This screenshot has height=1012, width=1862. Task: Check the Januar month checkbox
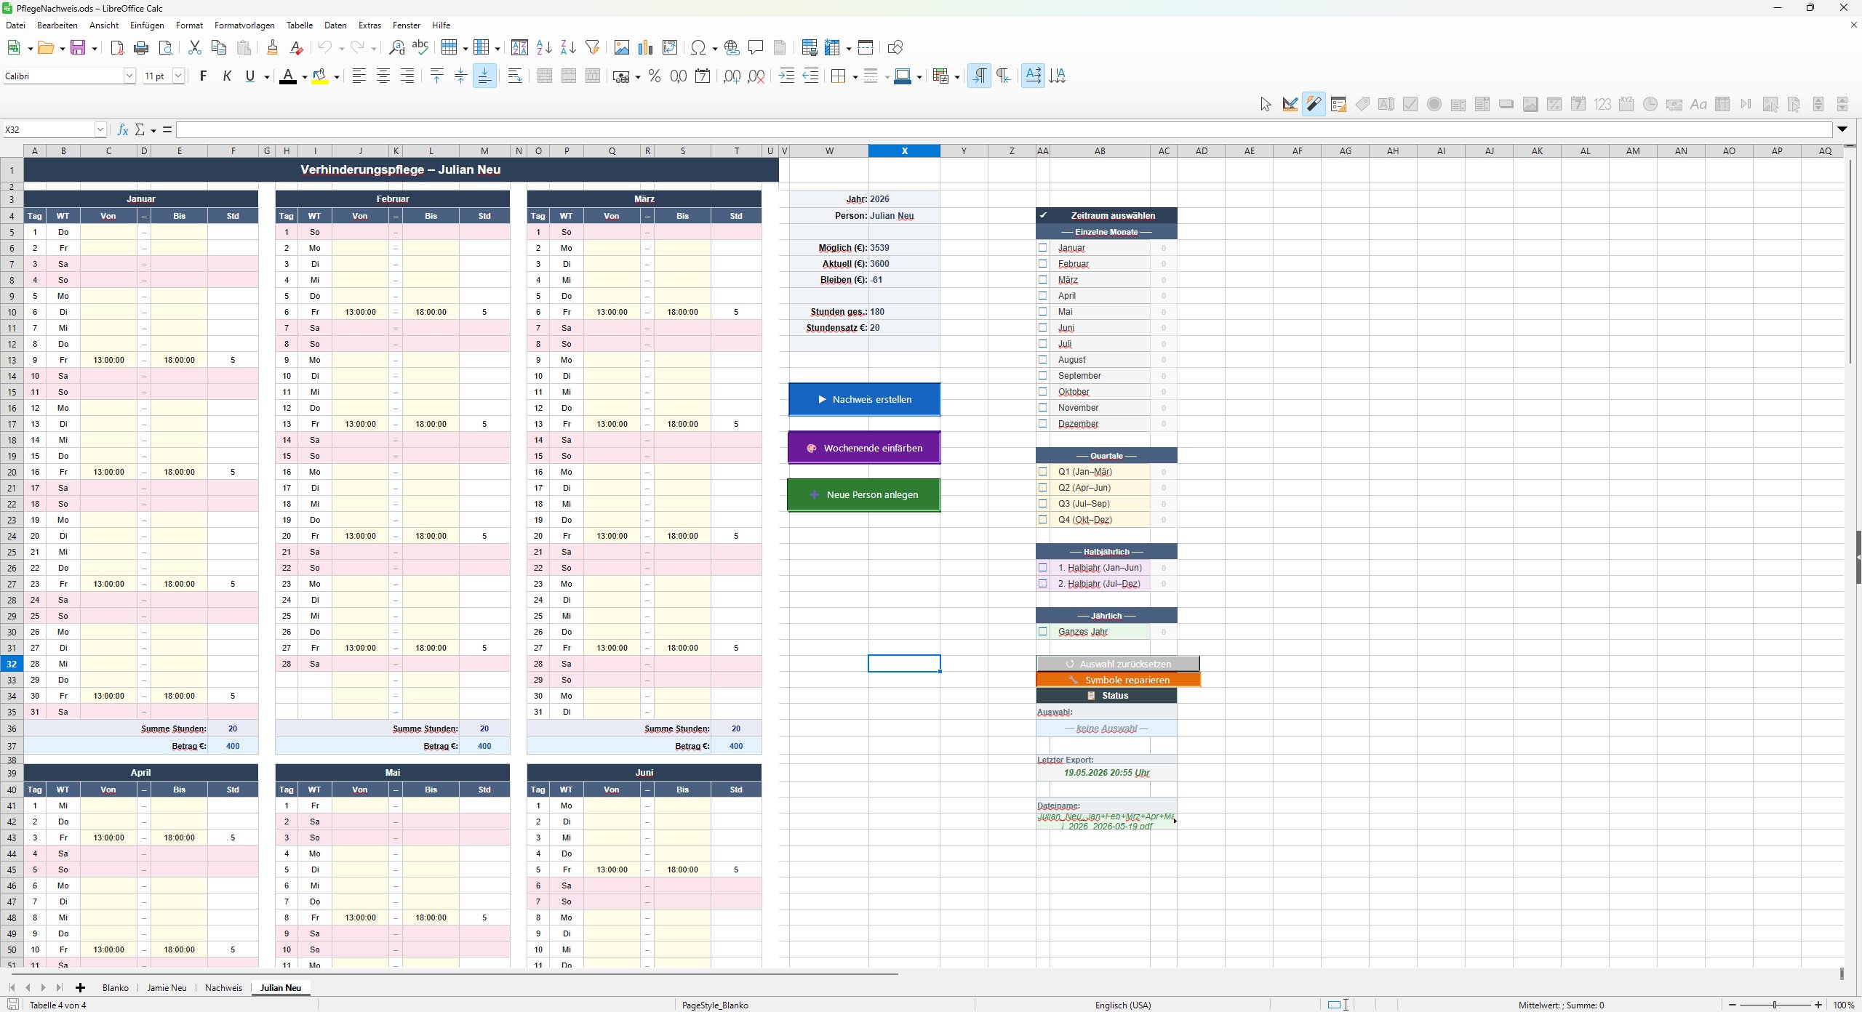coord(1043,248)
